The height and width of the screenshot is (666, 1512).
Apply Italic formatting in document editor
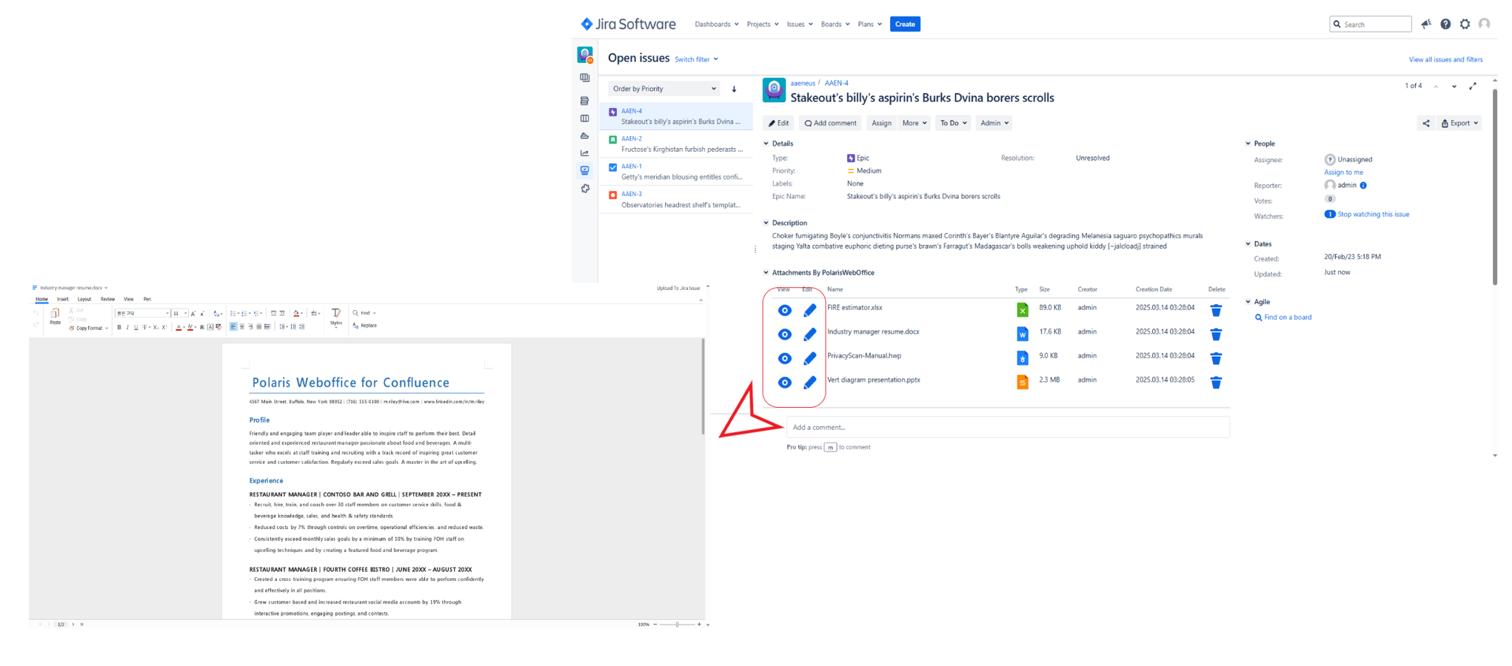click(127, 327)
